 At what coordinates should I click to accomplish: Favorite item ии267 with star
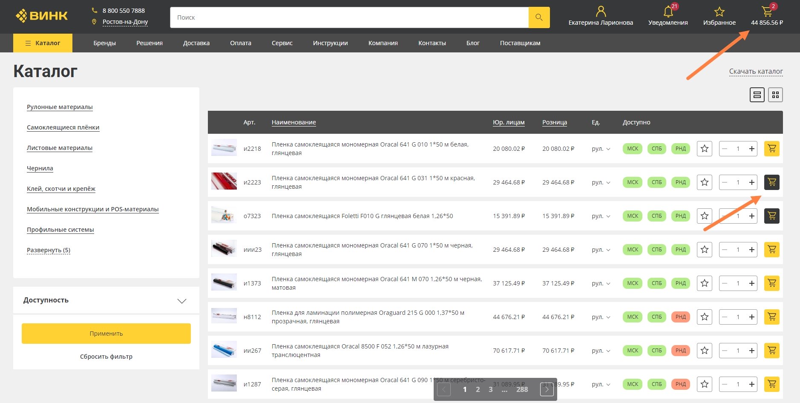coord(705,351)
